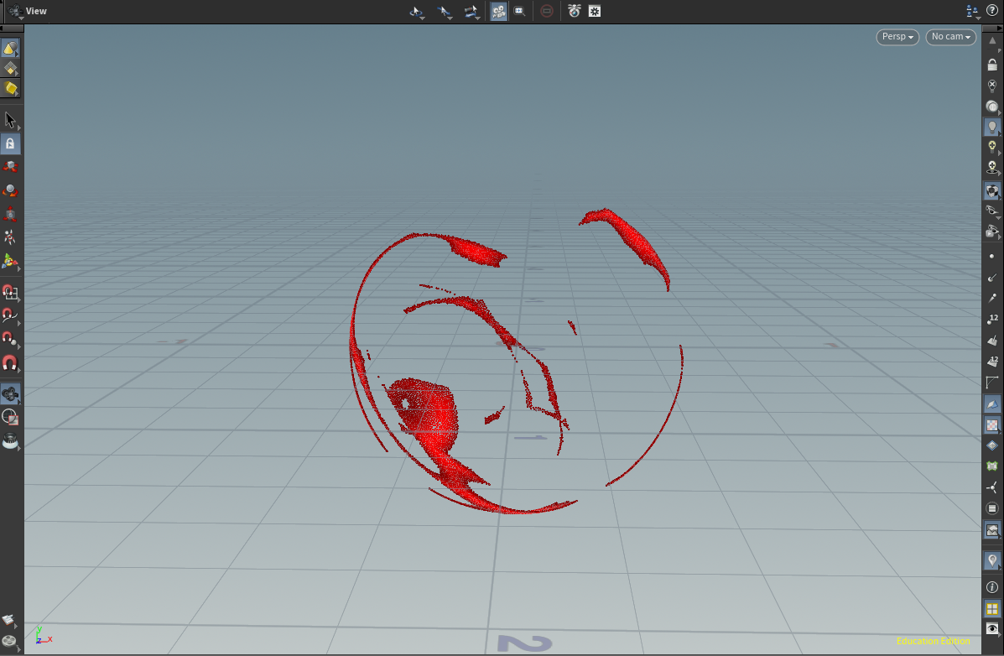Toggle the highlighted shaded-ball display option
Image resolution: width=1004 pixels, height=656 pixels.
[x=992, y=190]
